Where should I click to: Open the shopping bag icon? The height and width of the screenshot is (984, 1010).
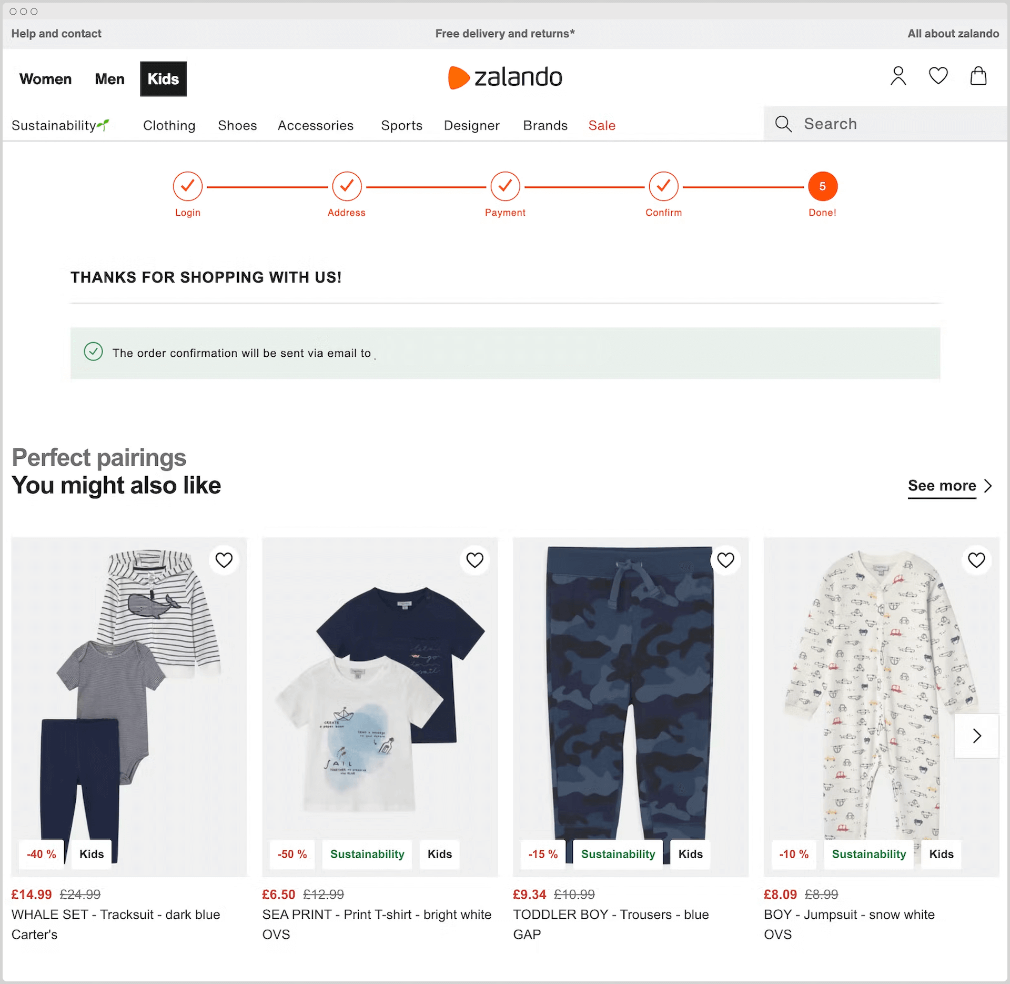pyautogui.click(x=978, y=76)
